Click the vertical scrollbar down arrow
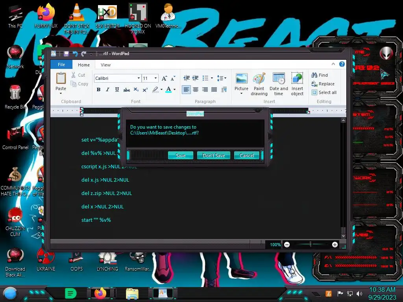Viewport: 403px width, 302px height. point(343,236)
